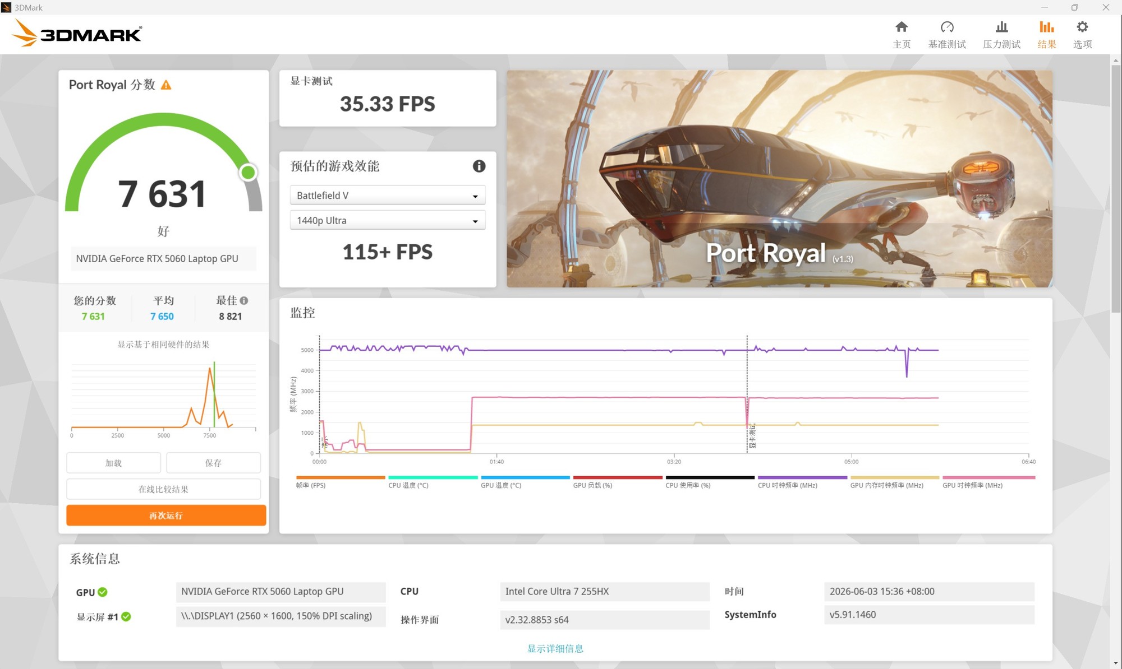Toggle the GPU 温度 (°C) legend swatch
This screenshot has width=1122, height=669.
pos(525,477)
